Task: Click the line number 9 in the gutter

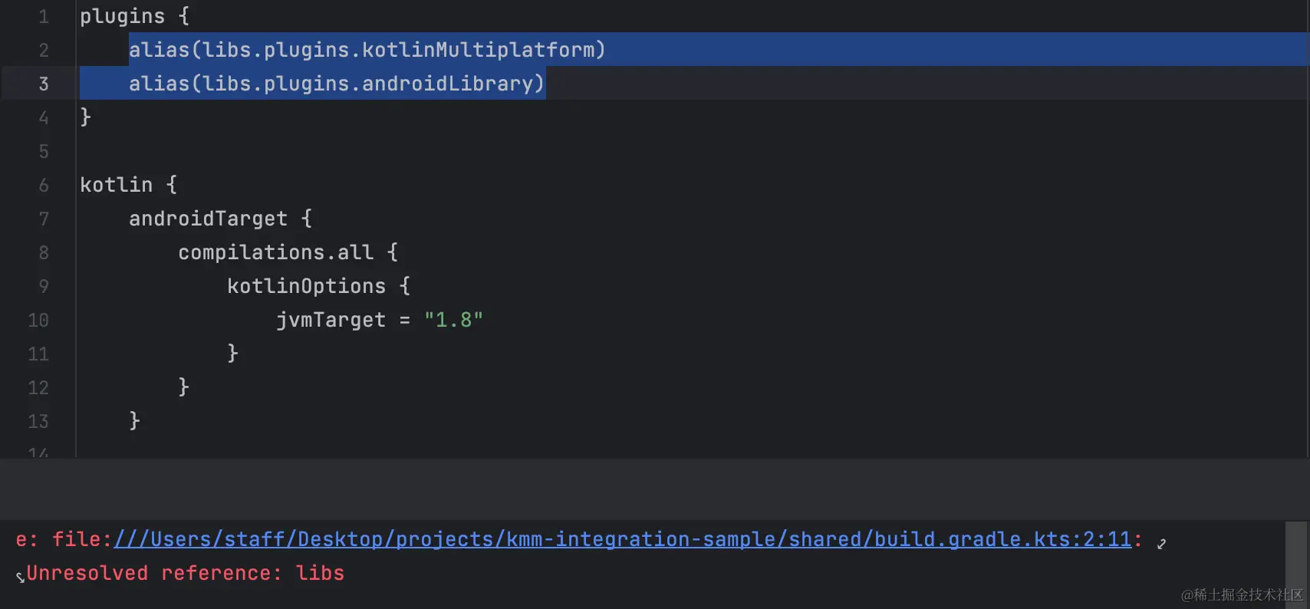Action: (44, 286)
